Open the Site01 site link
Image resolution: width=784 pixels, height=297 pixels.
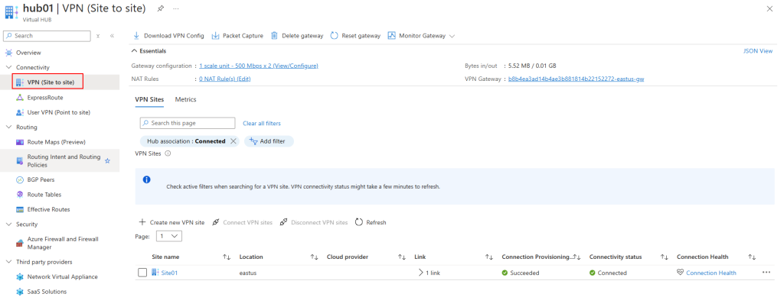click(x=169, y=273)
